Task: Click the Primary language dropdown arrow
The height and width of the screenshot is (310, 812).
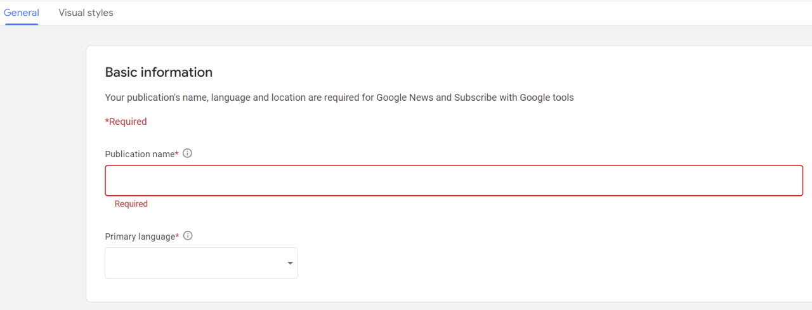Action: point(290,263)
